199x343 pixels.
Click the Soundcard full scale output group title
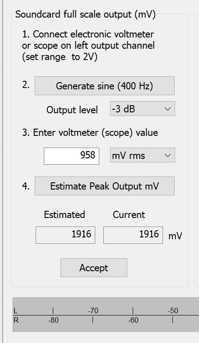[x=85, y=14]
